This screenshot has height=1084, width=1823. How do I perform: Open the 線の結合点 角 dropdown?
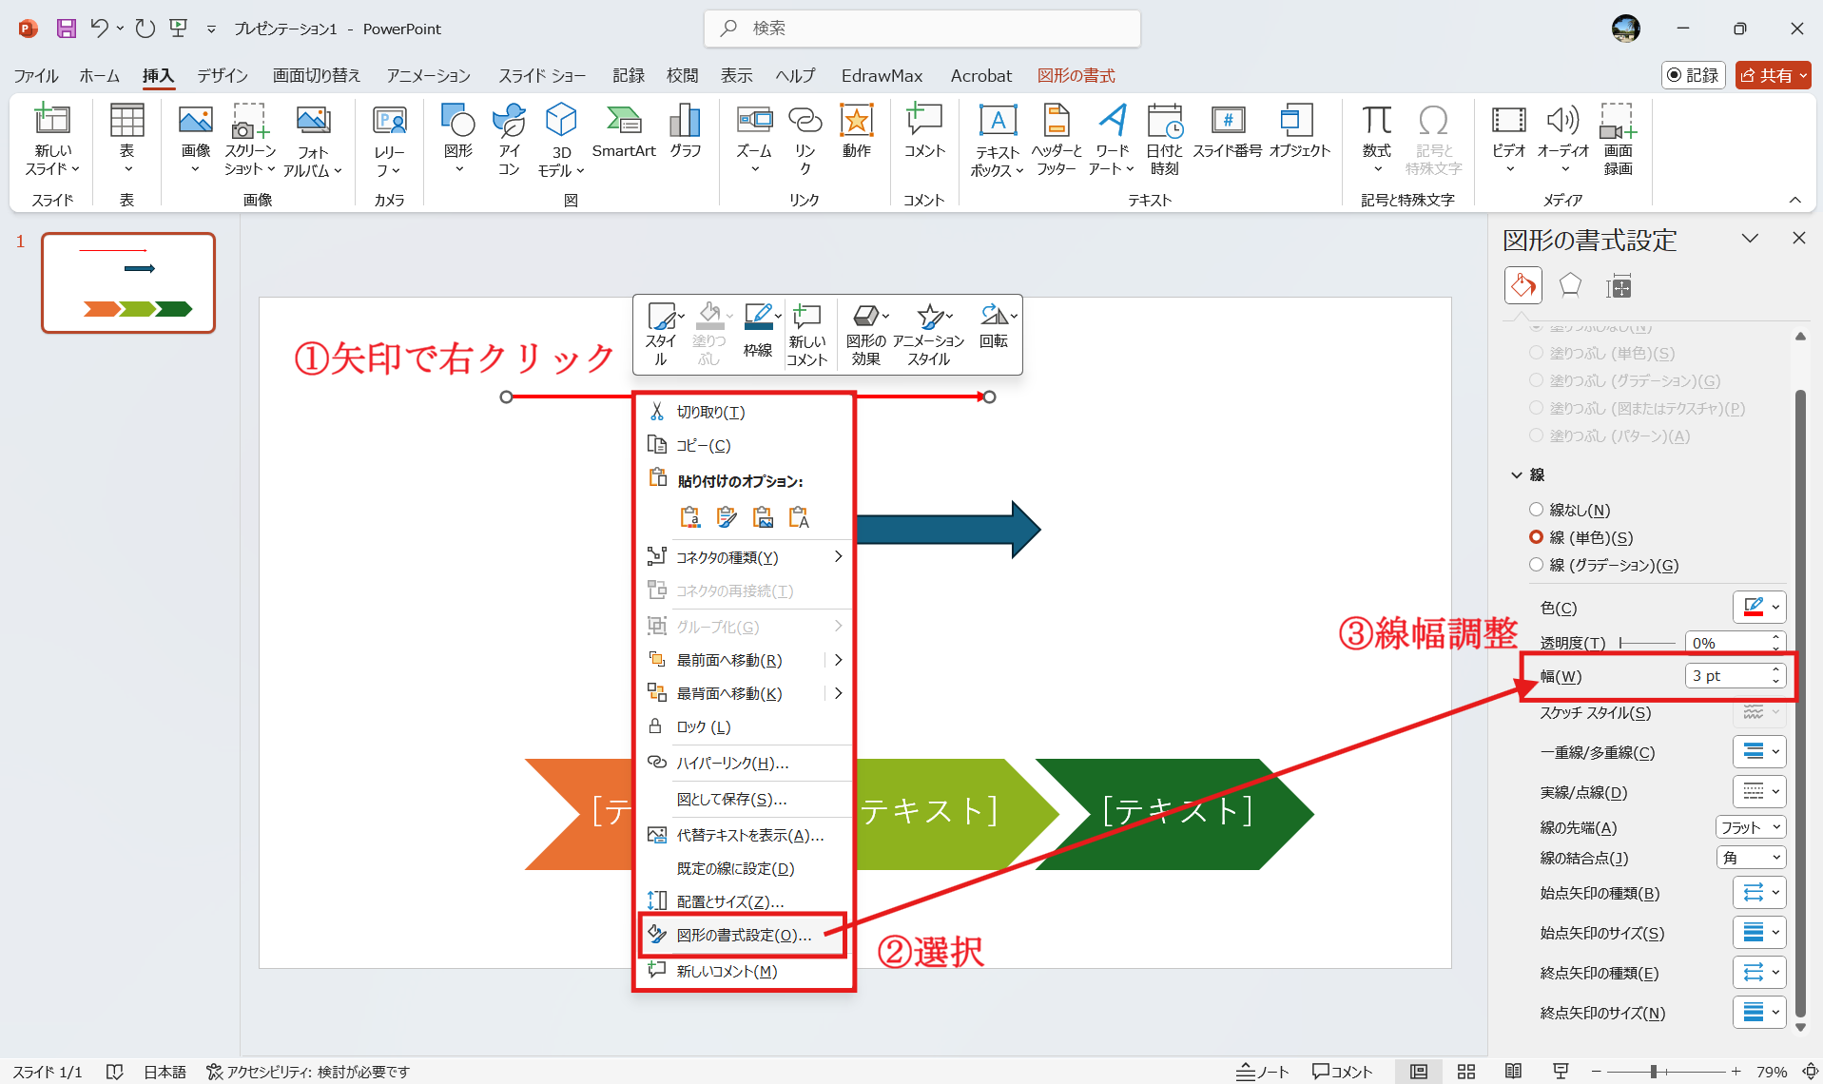tap(1751, 858)
